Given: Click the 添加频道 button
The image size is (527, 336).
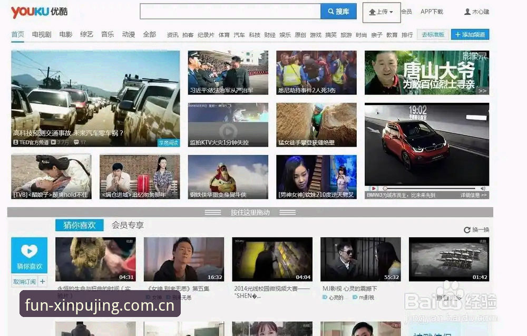Looking at the screenshot, I should (x=470, y=34).
